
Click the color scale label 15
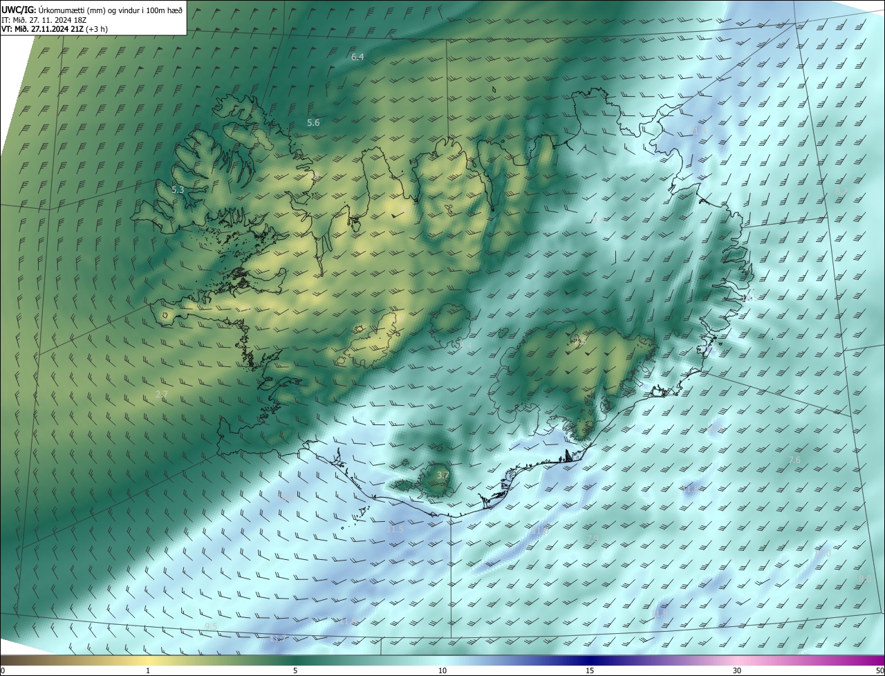[590, 670]
